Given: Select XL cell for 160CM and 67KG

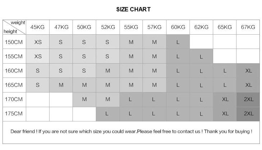Looking at the screenshot, I should point(248,71).
